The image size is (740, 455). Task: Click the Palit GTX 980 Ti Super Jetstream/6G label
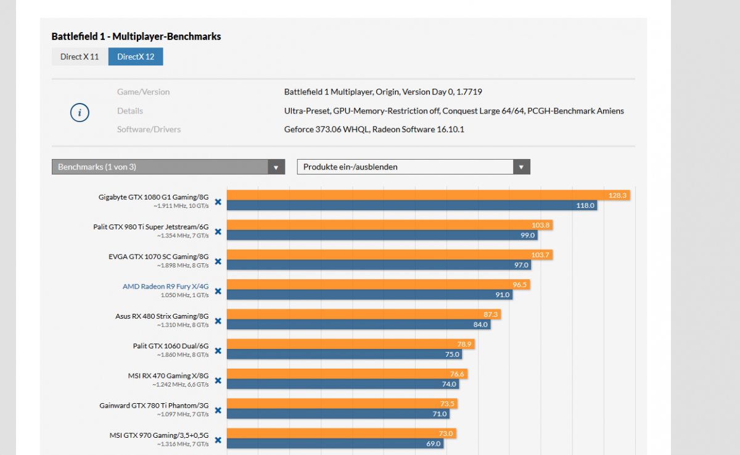[151, 227]
